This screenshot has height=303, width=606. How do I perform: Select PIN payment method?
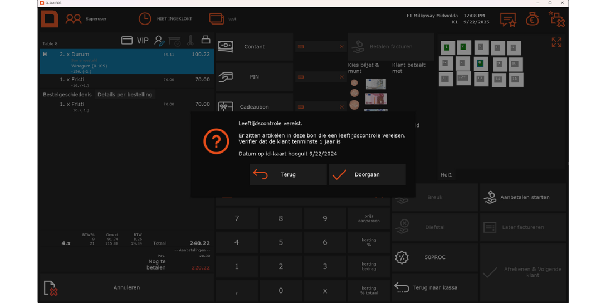[x=254, y=77]
